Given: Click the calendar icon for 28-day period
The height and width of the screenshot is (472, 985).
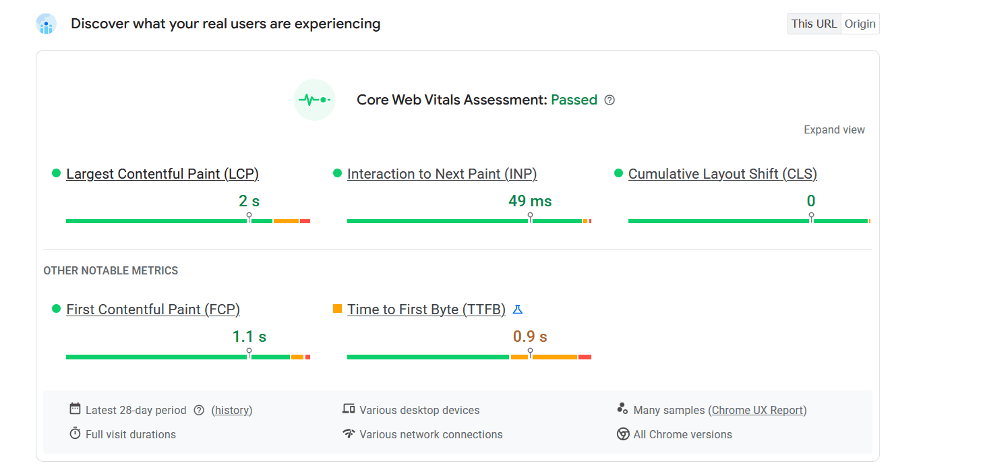Looking at the screenshot, I should [75, 409].
